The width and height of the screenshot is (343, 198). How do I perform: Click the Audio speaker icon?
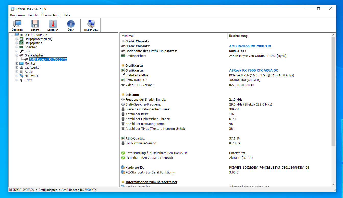[x=21, y=72]
